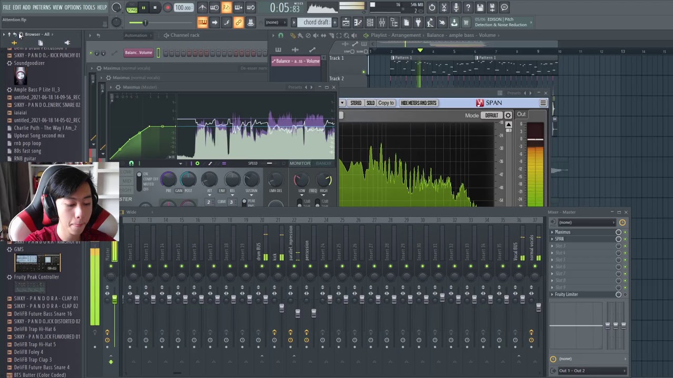Screen dimensions: 673x378
Task: Open the Piano roll view icon
Action: click(358, 23)
